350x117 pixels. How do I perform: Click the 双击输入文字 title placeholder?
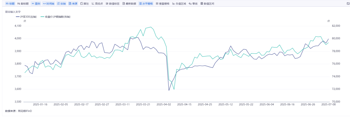[13, 12]
